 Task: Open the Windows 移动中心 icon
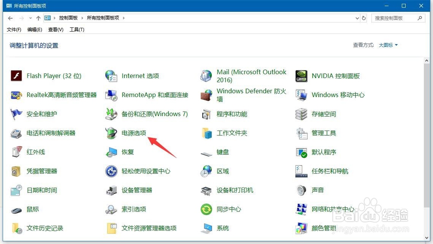pos(301,95)
